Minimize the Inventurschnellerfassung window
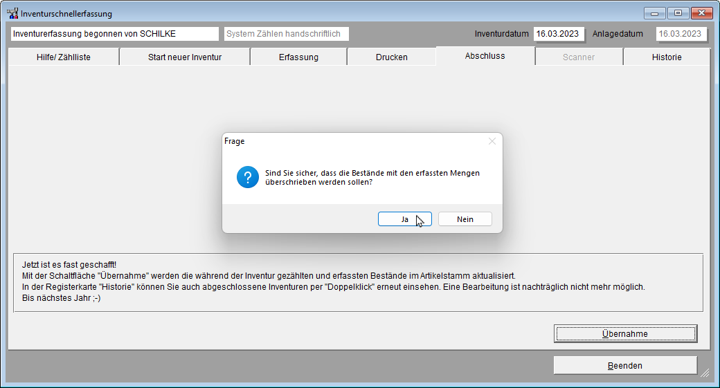The height and width of the screenshot is (388, 720). 654,13
